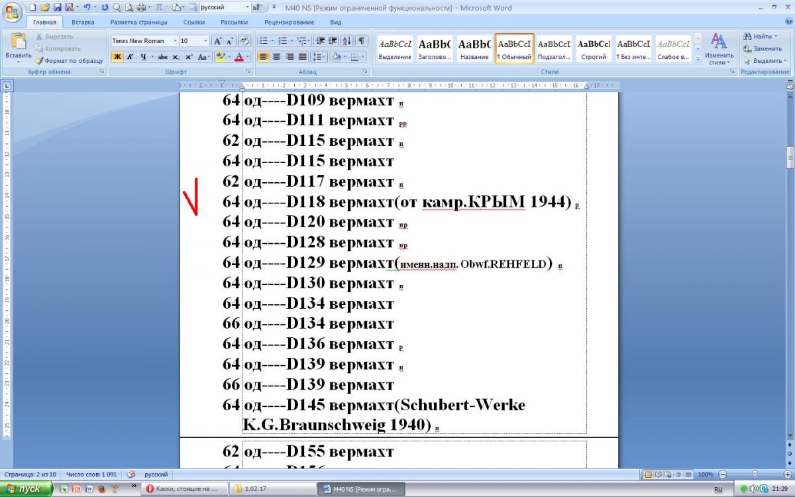Image resolution: width=795 pixels, height=497 pixels.
Task: Redo the last action
Action: point(105,7)
